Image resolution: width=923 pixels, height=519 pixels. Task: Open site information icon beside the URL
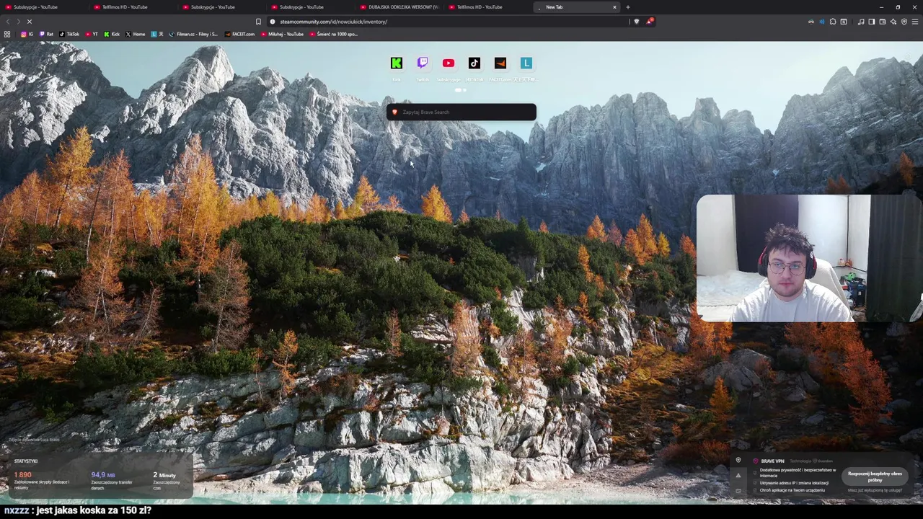tap(273, 22)
